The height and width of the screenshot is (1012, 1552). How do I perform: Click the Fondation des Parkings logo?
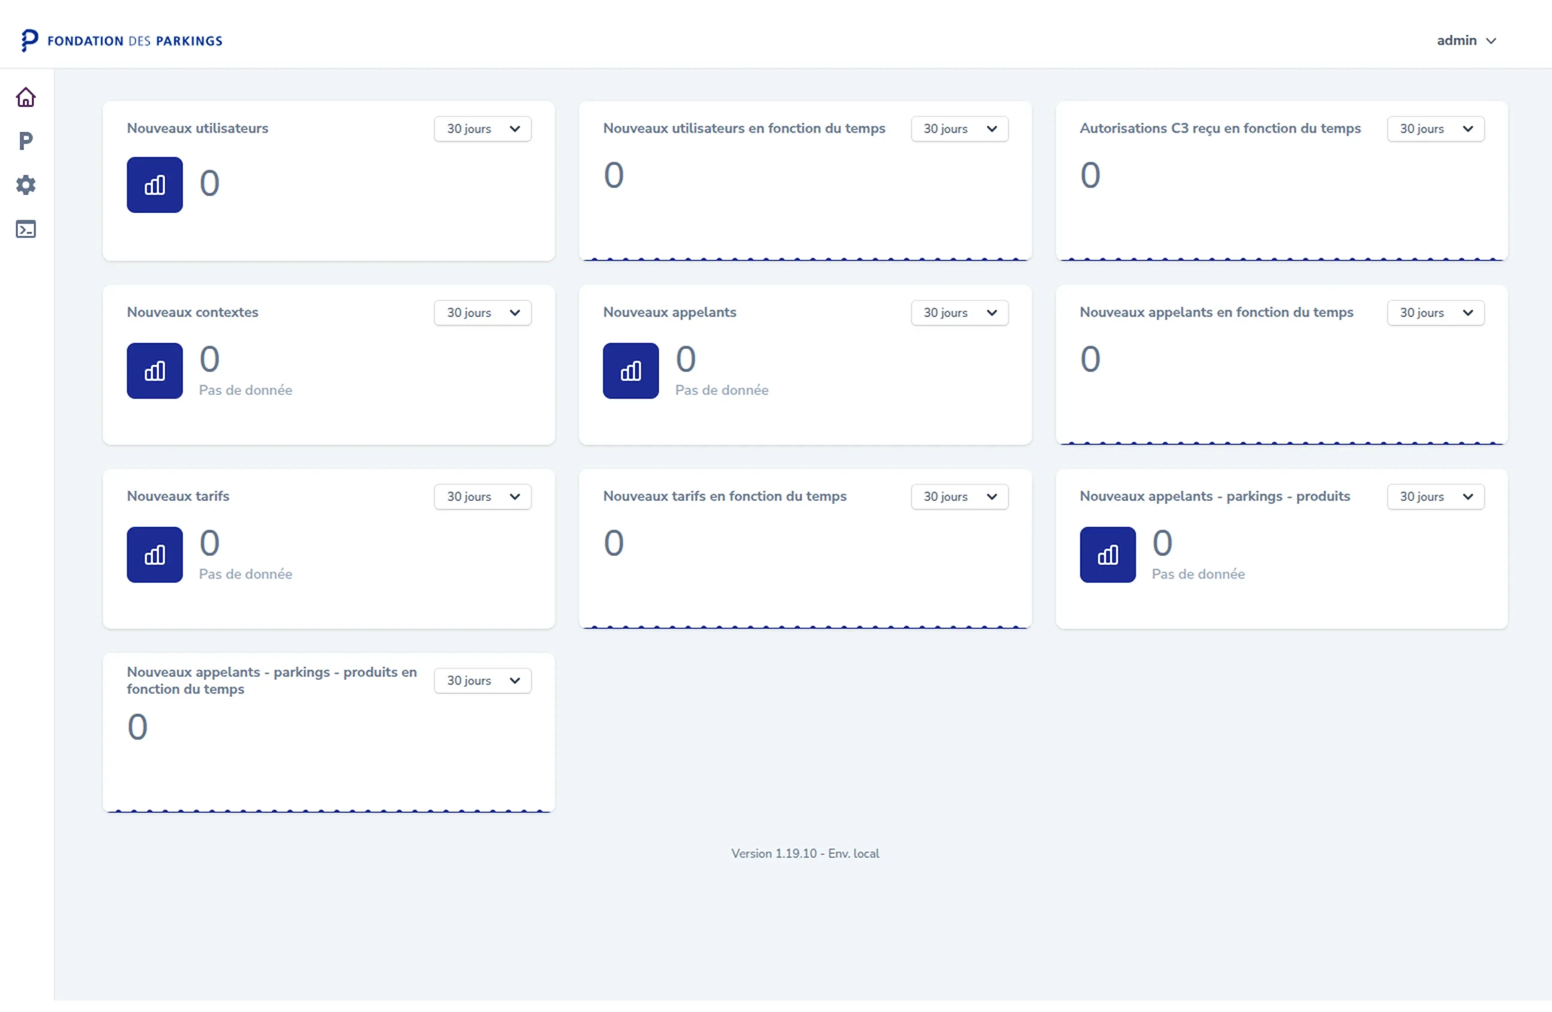point(122,41)
